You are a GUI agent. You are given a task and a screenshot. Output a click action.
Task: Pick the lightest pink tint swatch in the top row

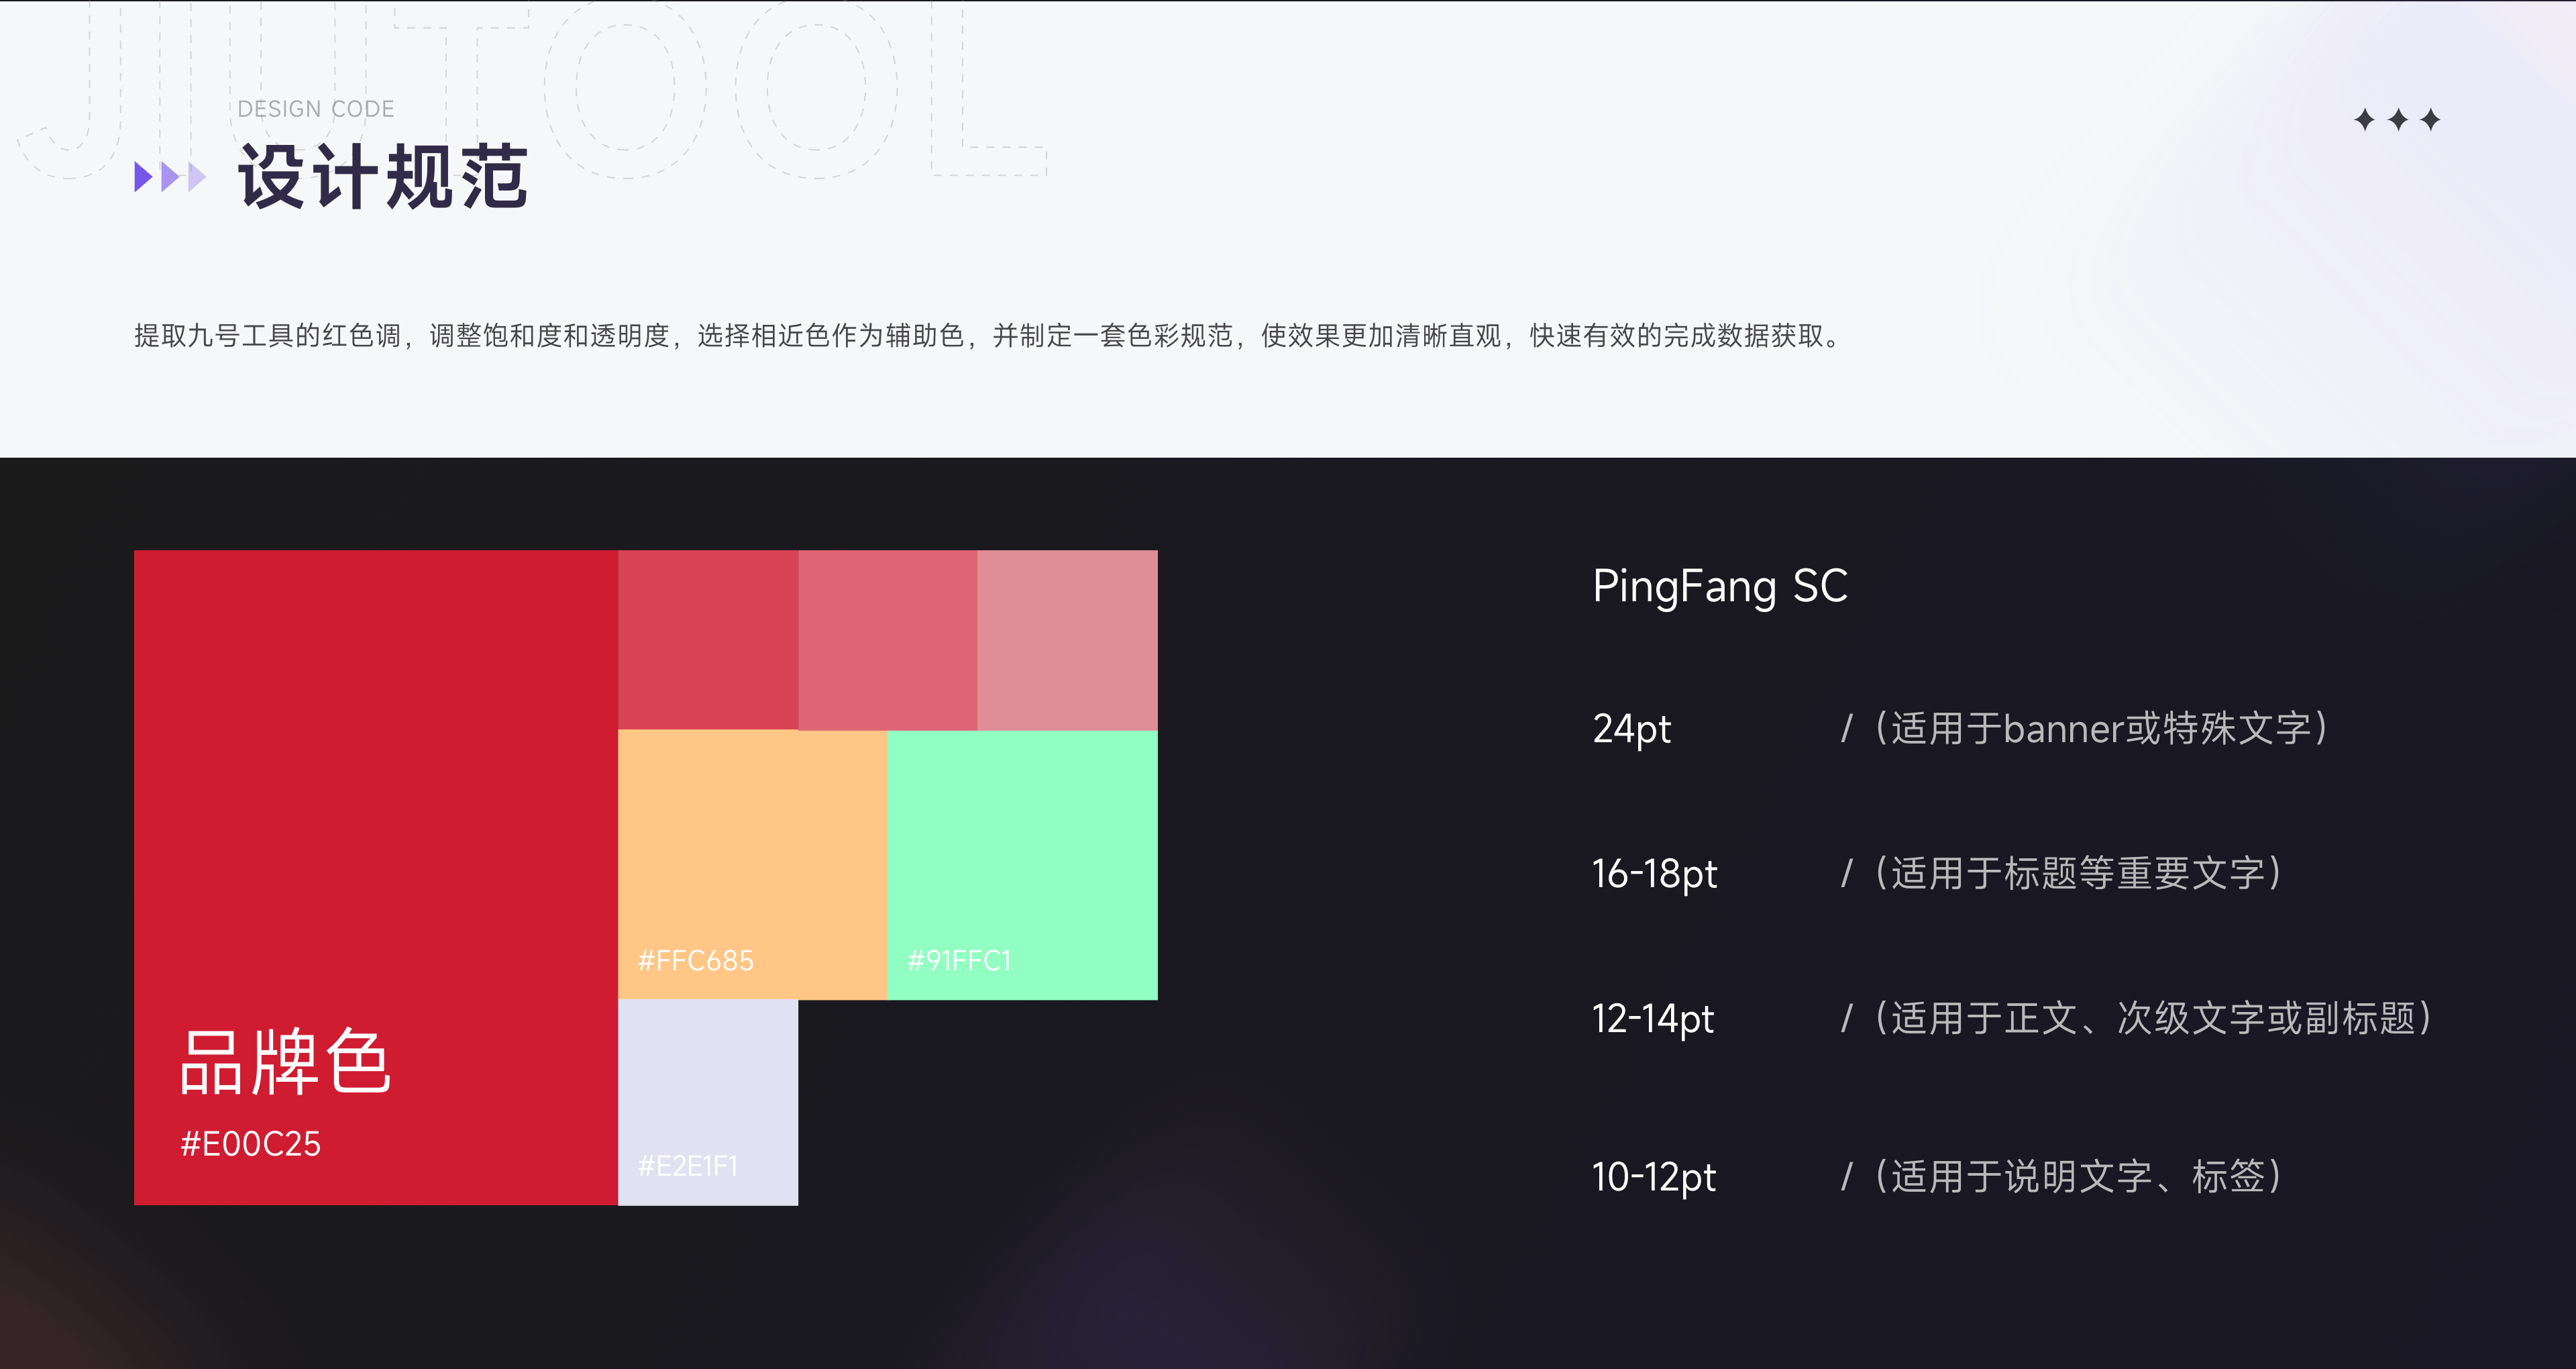coord(1068,640)
